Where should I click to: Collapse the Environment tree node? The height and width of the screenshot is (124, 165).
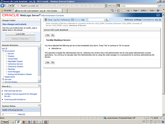3,51
